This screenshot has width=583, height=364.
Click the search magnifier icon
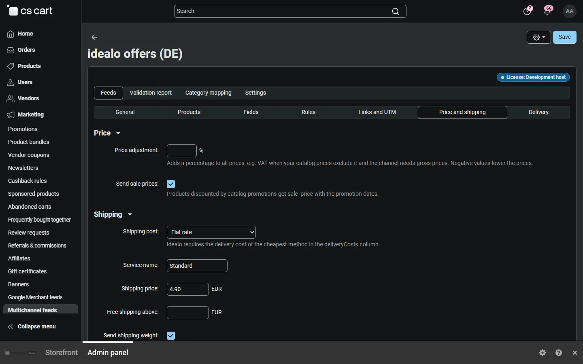[396, 11]
